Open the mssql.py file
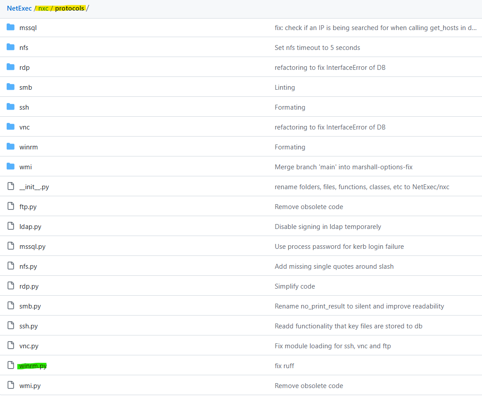 [32, 247]
